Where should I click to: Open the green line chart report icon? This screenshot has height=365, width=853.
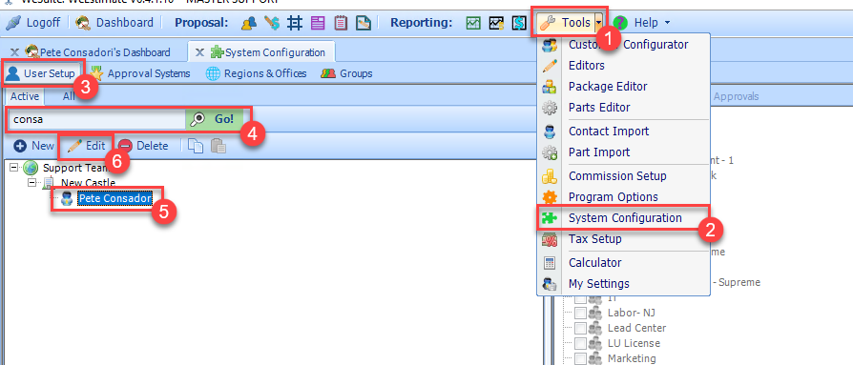point(473,23)
